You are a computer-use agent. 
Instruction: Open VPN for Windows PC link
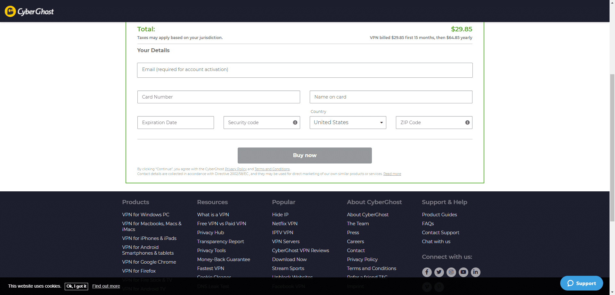pyautogui.click(x=145, y=215)
